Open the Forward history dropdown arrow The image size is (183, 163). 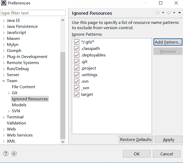click(174, 13)
